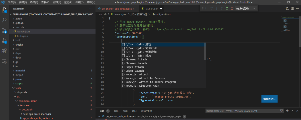
Task: Open the 终端(T) menu
Action: click(80, 2)
